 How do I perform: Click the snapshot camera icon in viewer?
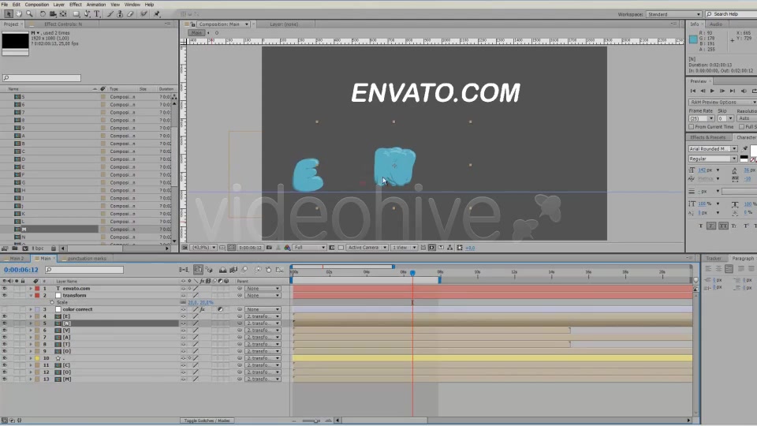pos(269,247)
